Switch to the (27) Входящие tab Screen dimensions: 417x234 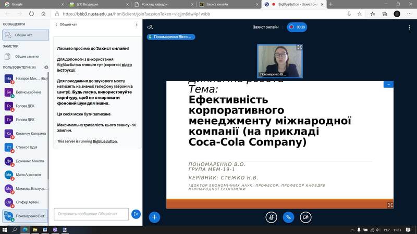(x=97, y=4)
